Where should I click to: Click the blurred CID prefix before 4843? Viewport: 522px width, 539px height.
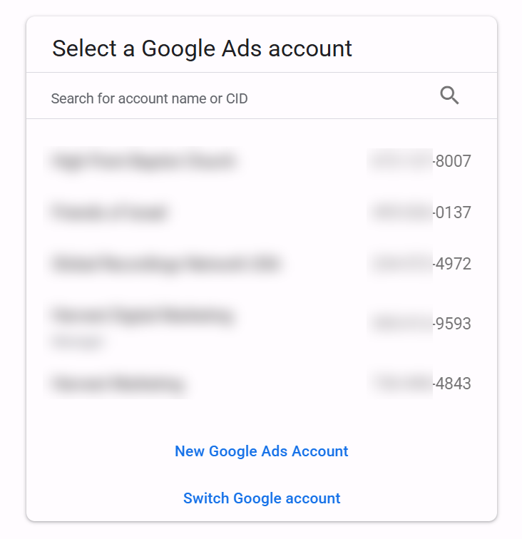click(399, 384)
